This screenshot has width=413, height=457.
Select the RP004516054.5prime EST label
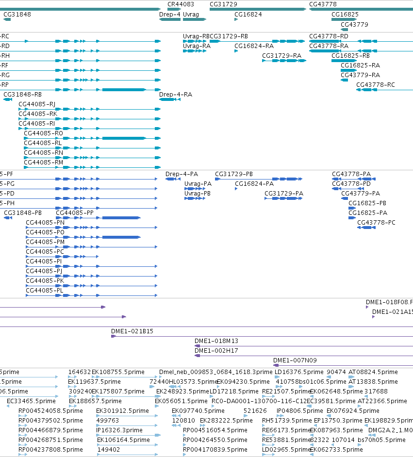(215, 430)
